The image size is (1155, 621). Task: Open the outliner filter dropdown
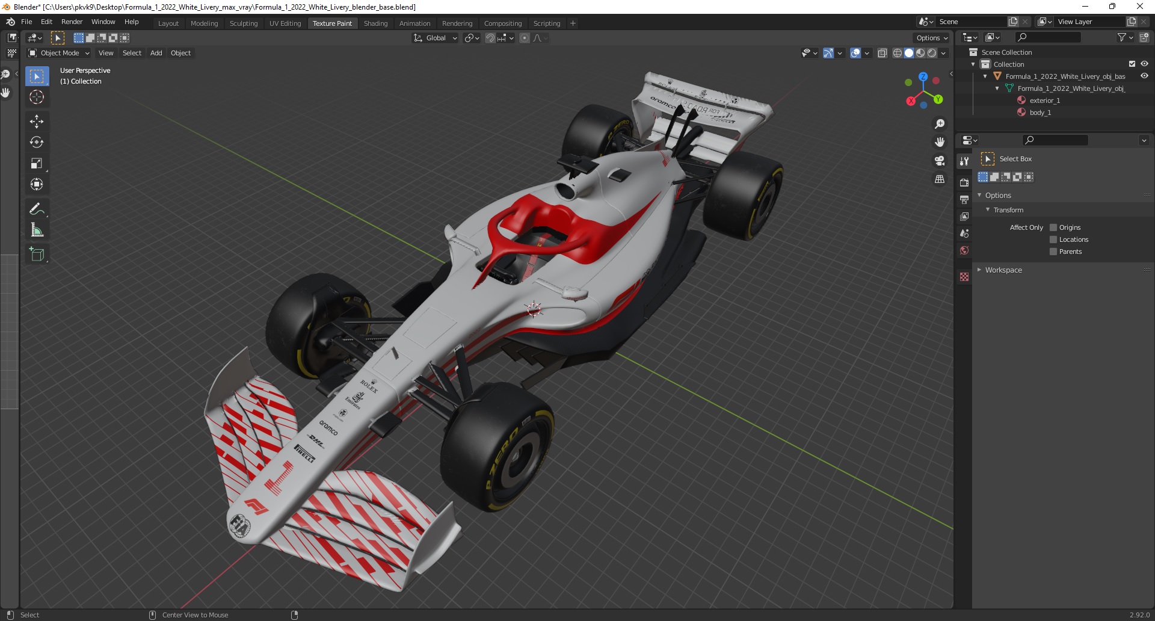pos(1125,37)
